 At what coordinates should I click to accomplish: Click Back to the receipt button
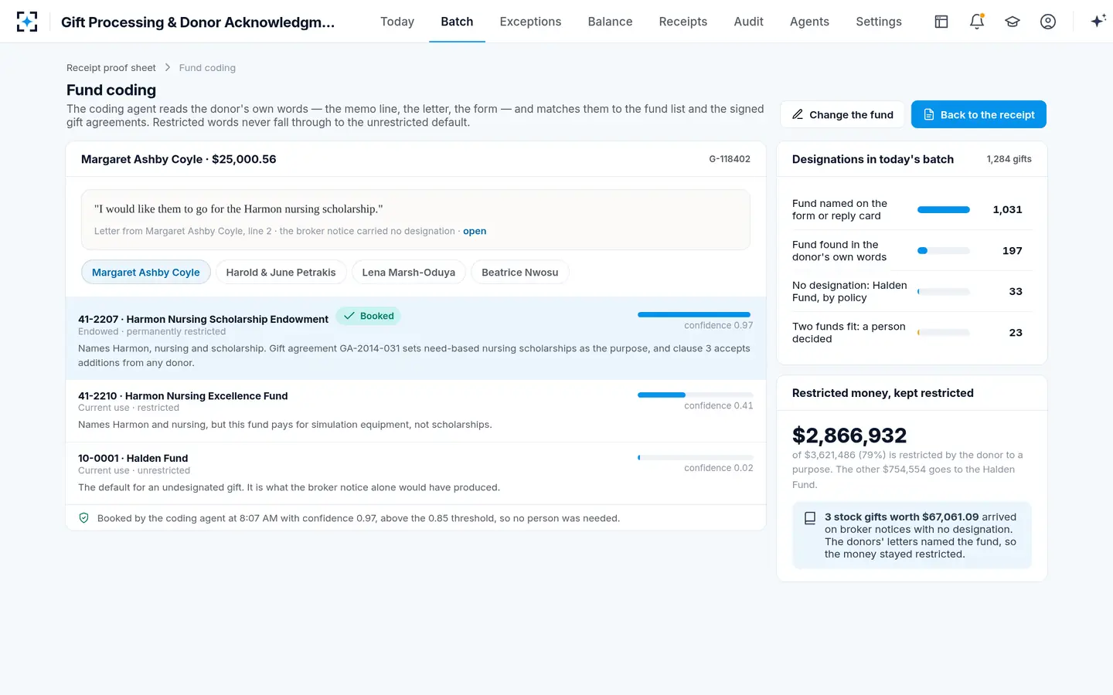pos(979,114)
